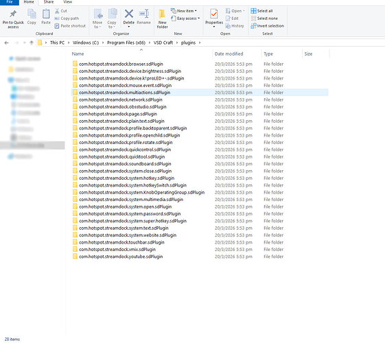Click folder icon of system.text.sdPlugin row

coord(75,228)
